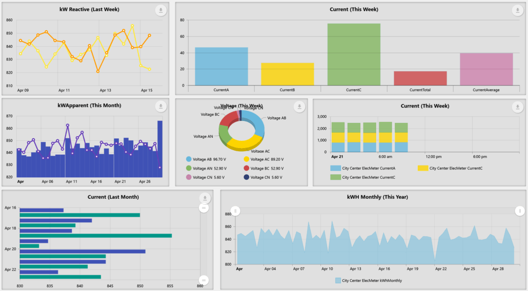Toggle City Center ElecMeter kWhMonthly legend
This screenshot has height=291, width=528.
pyautogui.click(x=338, y=281)
